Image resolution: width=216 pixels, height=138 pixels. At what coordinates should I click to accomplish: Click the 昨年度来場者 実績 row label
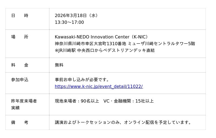tap(24, 104)
